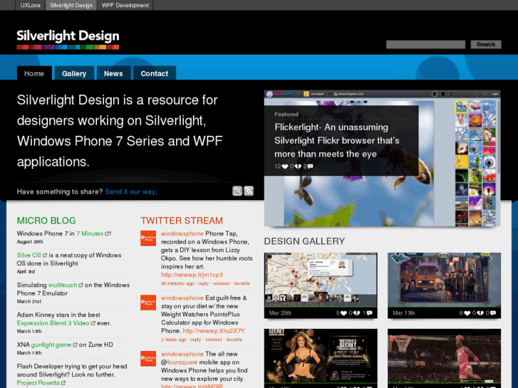The image size is (518, 388).
Task: Click reply on the 50 minutes ago tweet
Action: point(204,283)
